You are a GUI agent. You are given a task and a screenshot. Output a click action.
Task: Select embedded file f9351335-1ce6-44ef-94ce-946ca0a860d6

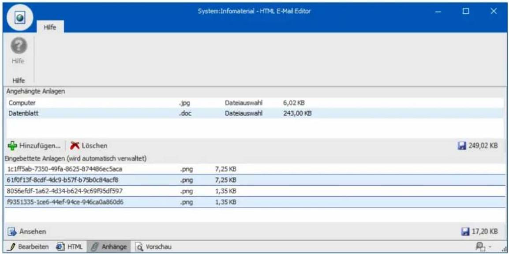click(x=254, y=202)
